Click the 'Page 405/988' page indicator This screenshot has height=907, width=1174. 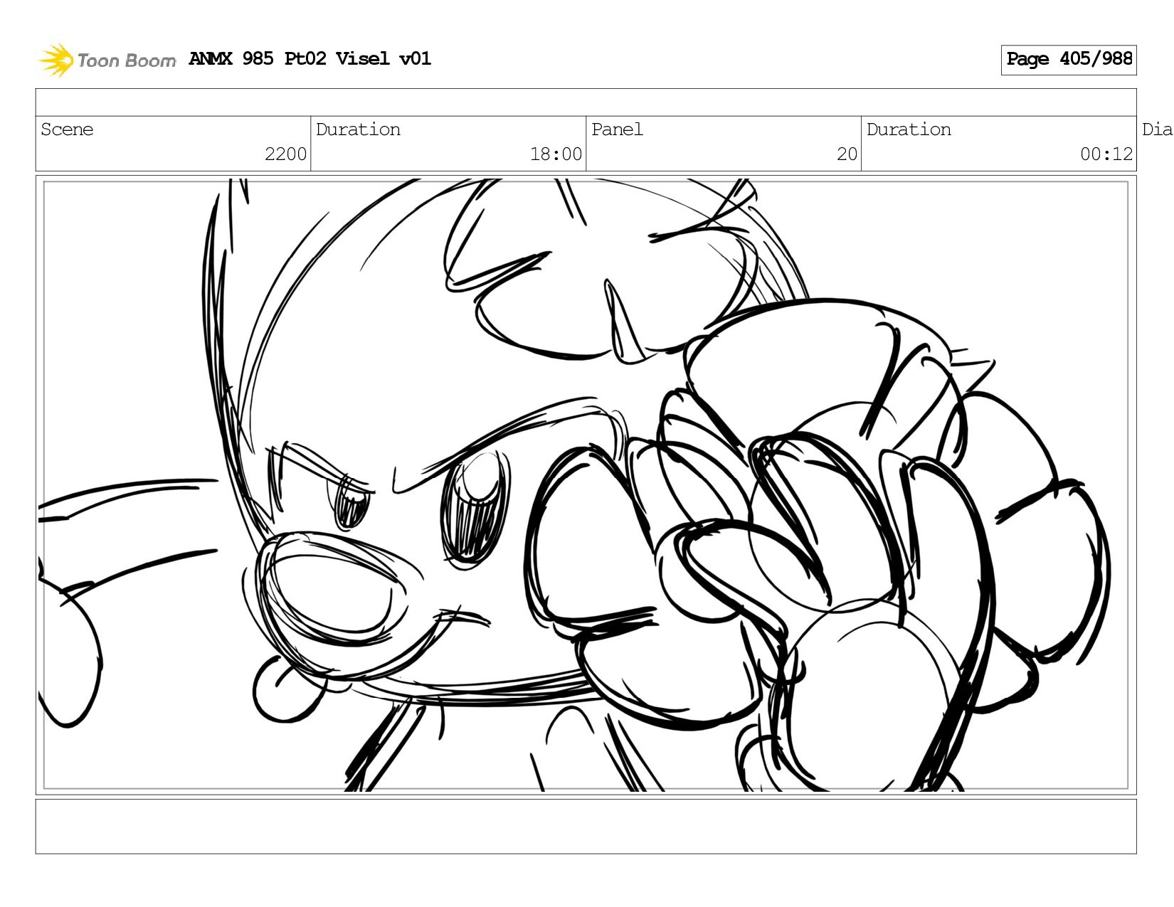click(x=1069, y=60)
